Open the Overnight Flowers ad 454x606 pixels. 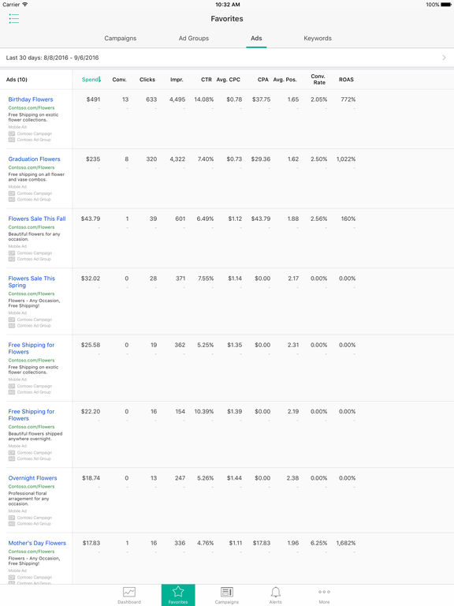click(x=32, y=478)
